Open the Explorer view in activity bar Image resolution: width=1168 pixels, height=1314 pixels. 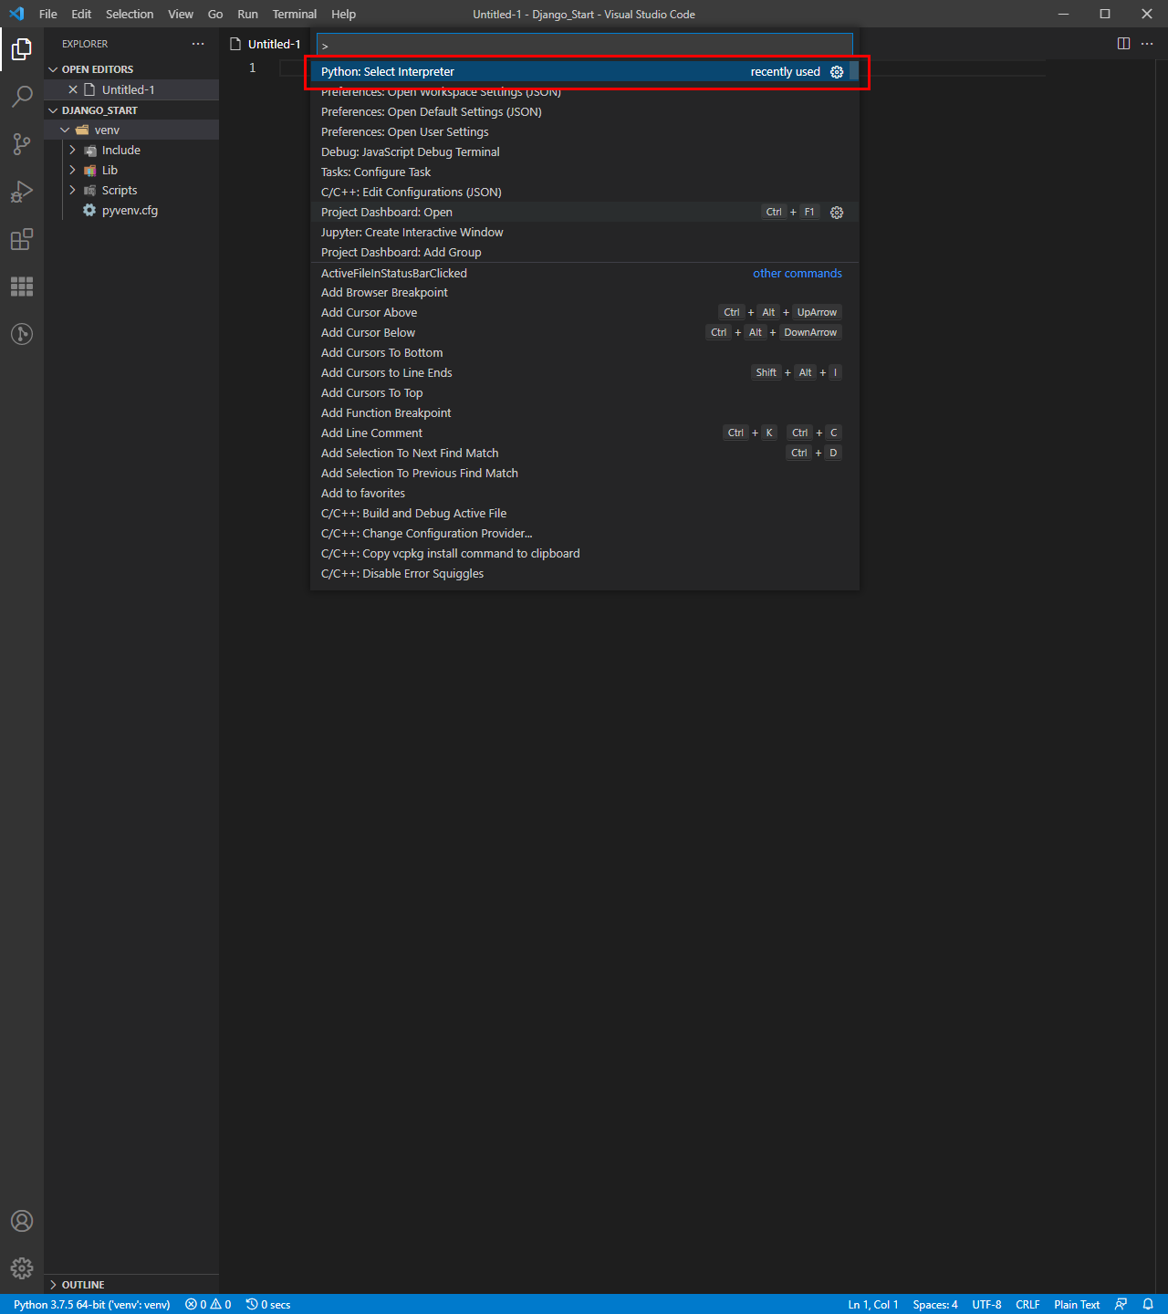22,48
